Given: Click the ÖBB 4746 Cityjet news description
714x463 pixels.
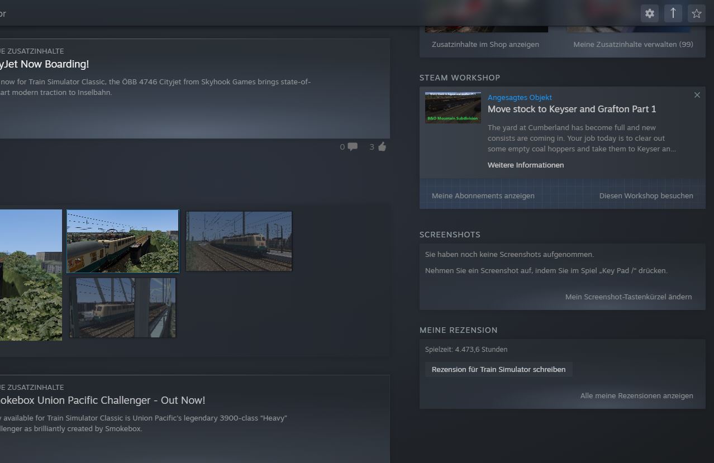Looking at the screenshot, I should pos(155,87).
